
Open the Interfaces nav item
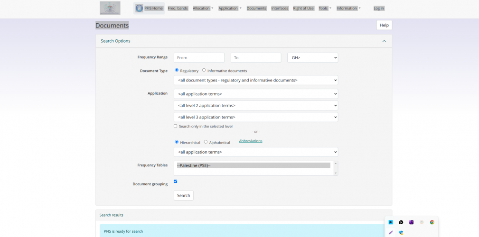pos(280,8)
